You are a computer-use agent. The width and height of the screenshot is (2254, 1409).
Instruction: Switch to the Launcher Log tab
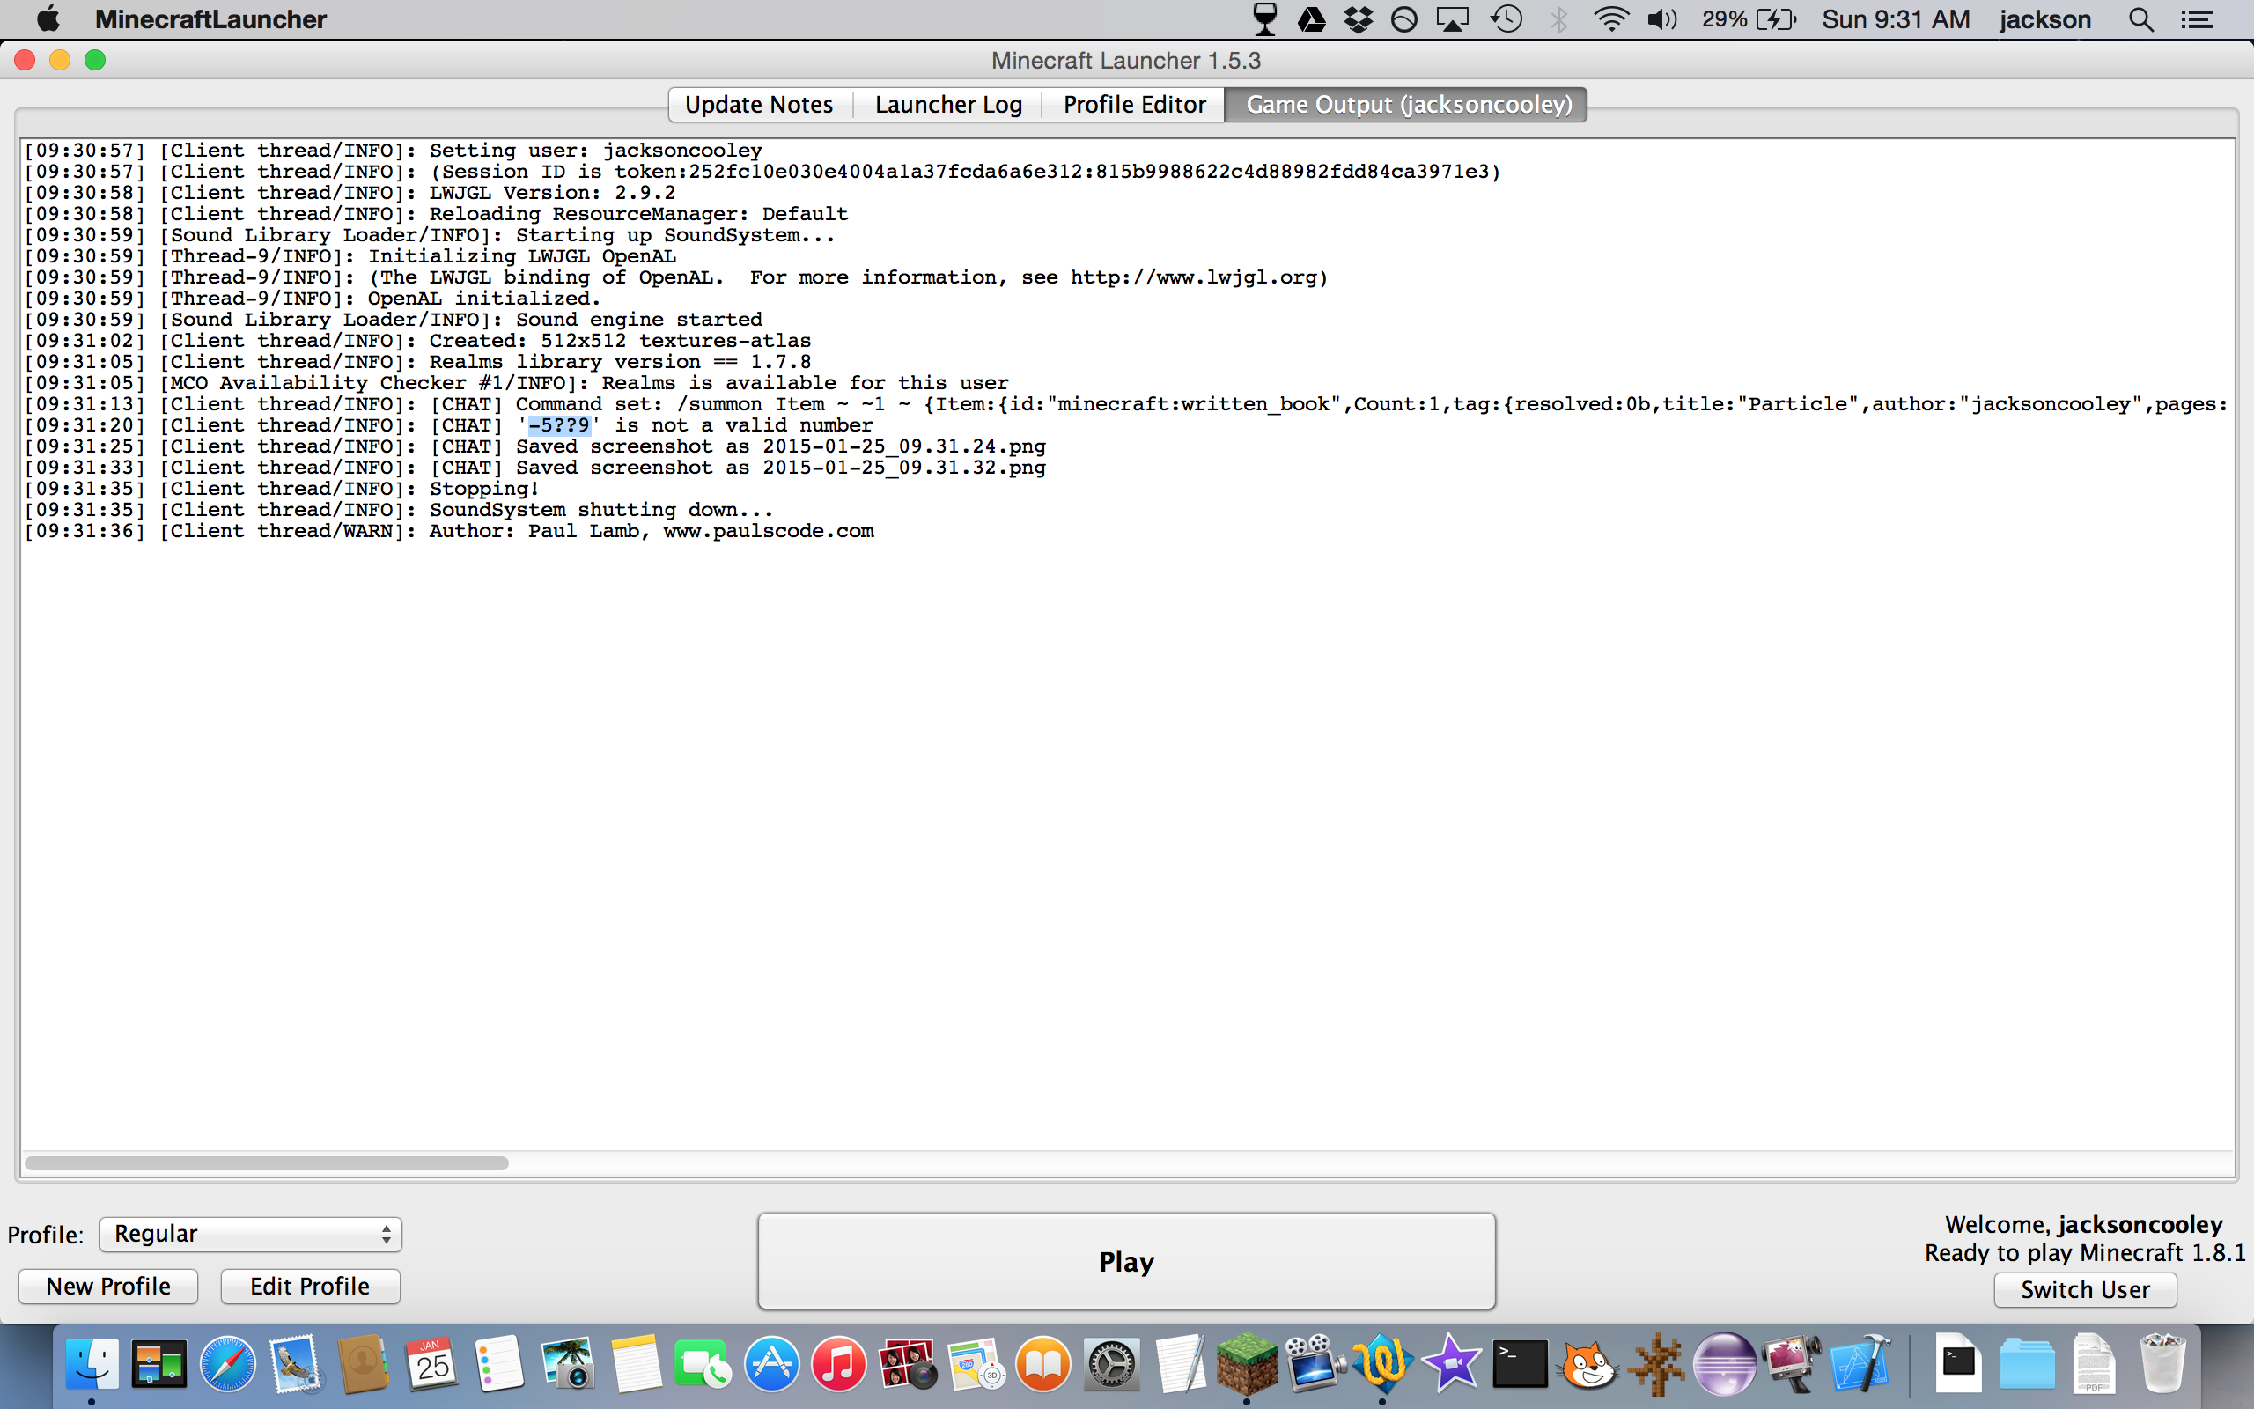point(948,105)
